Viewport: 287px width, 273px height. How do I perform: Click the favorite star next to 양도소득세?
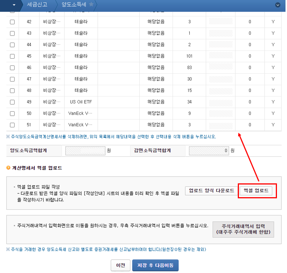pyautogui.click(x=91, y=4)
